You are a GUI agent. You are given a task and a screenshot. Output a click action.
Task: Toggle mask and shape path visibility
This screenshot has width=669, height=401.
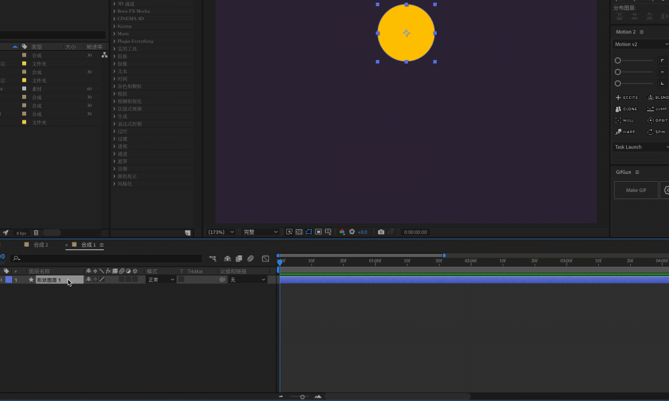[x=309, y=232]
